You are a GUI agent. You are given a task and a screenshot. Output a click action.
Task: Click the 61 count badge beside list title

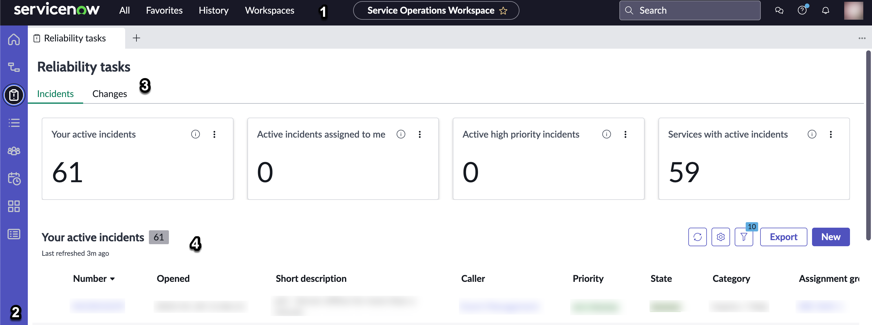pos(159,237)
